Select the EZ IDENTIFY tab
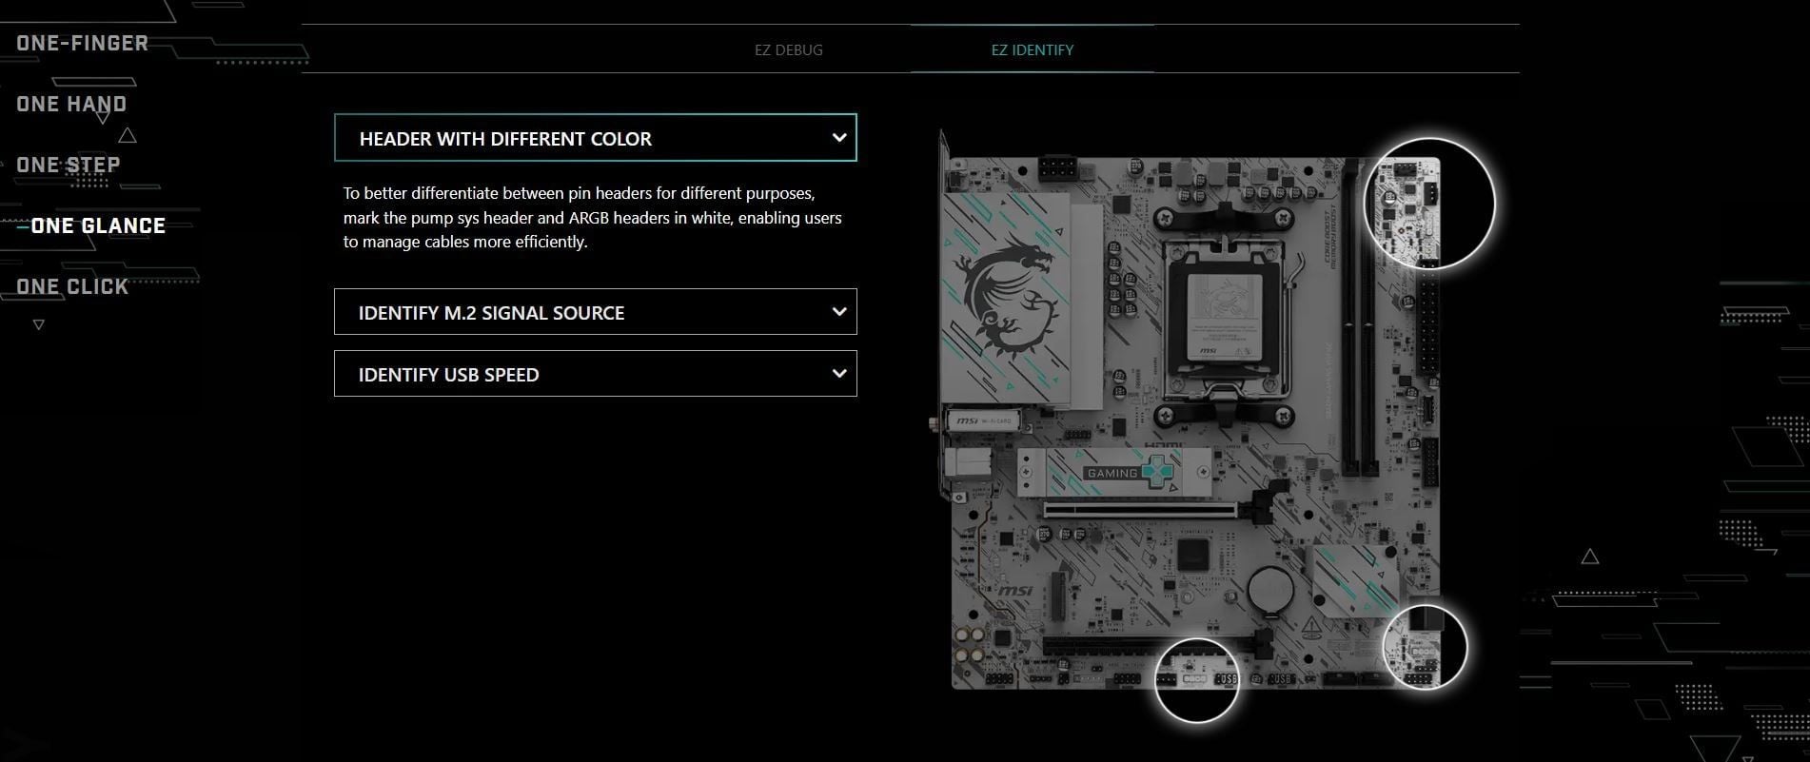This screenshot has height=762, width=1810. pos(1032,50)
